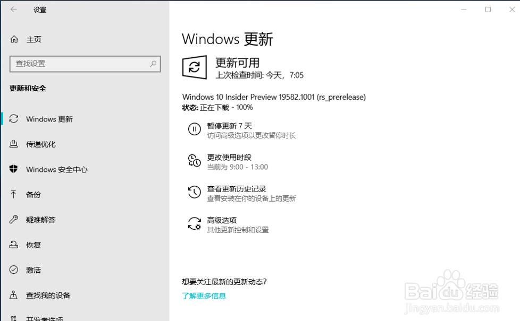
Task: Maximize the Settings window
Action: click(x=488, y=10)
